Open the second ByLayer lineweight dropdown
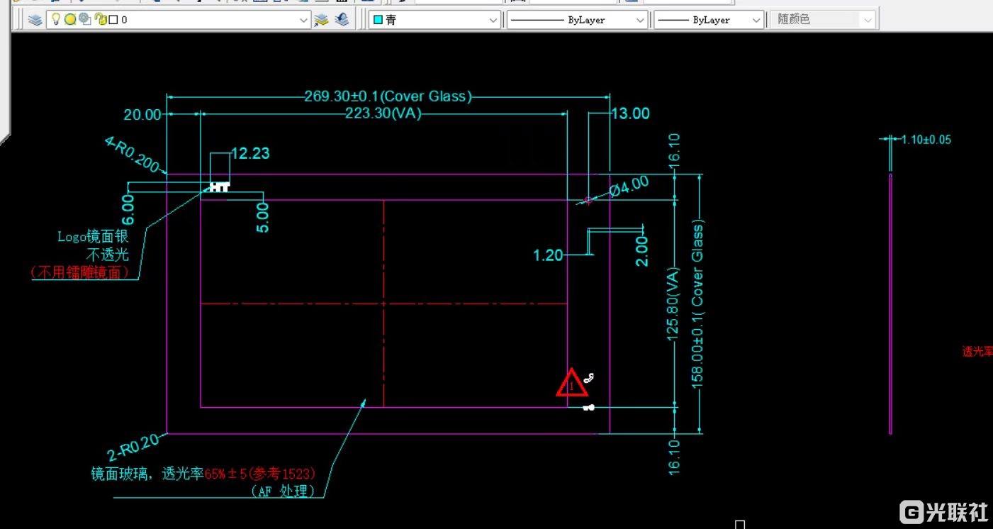This screenshot has width=993, height=529. tap(756, 21)
